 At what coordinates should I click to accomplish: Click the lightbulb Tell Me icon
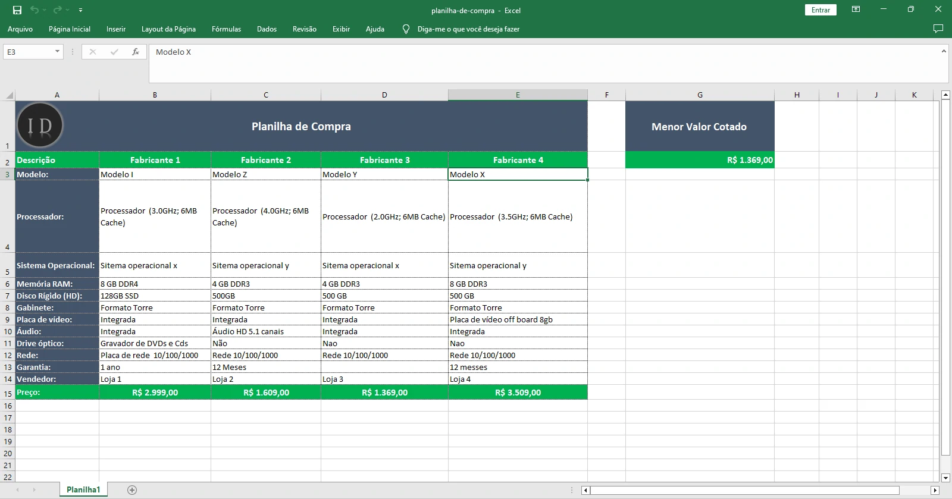406,29
